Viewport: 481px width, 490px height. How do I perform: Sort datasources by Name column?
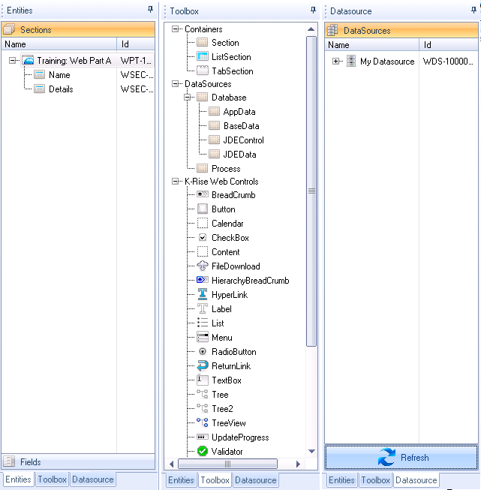coord(372,45)
